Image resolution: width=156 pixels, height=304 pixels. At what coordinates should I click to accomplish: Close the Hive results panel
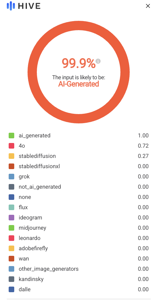[x=148, y=6]
